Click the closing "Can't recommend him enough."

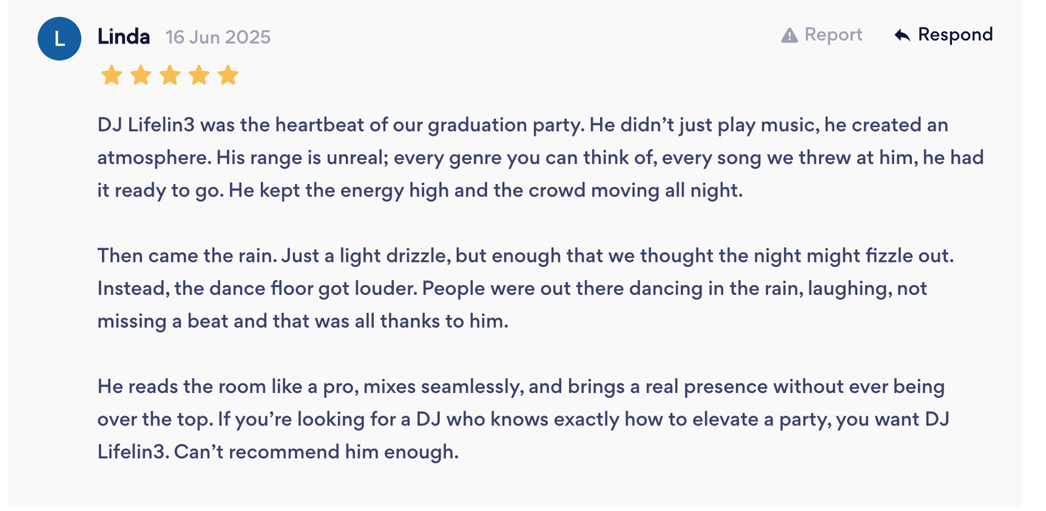pyautogui.click(x=316, y=452)
